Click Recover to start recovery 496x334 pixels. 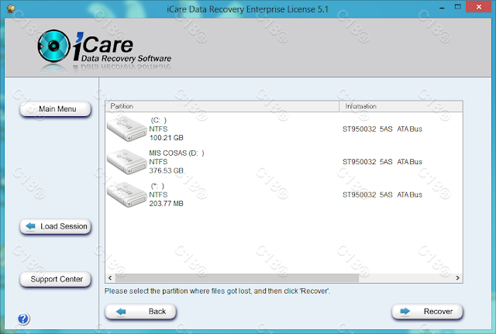tap(427, 312)
